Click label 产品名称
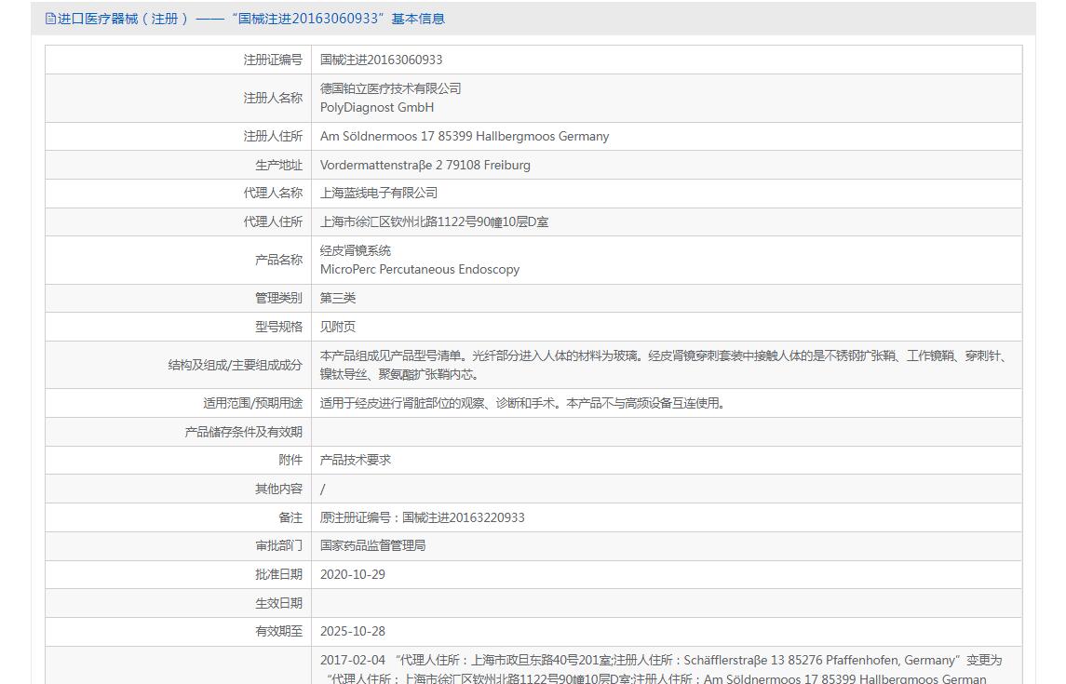The image size is (1066, 684). pos(278,260)
